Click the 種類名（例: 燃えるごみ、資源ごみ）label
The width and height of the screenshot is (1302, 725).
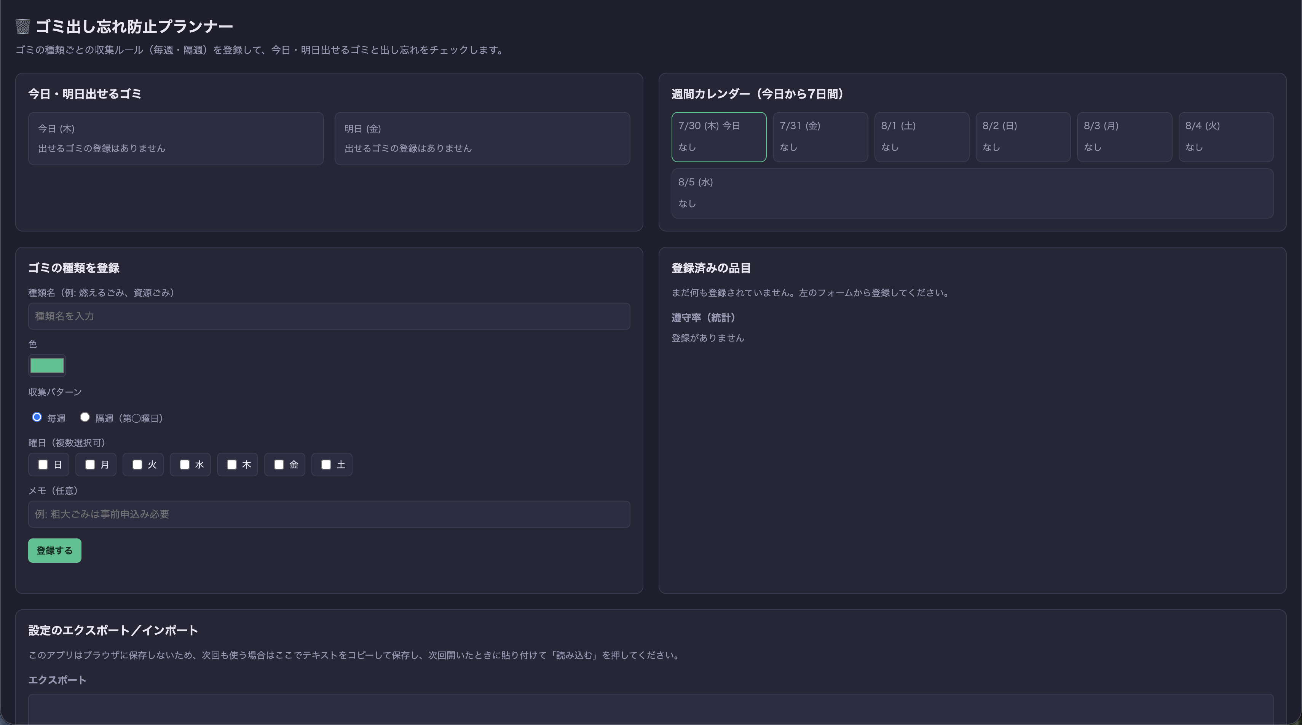[x=101, y=292]
